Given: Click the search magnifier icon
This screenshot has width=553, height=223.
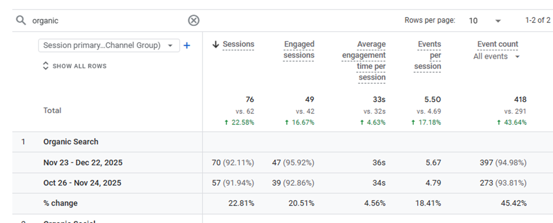Looking at the screenshot, I should tap(21, 20).
